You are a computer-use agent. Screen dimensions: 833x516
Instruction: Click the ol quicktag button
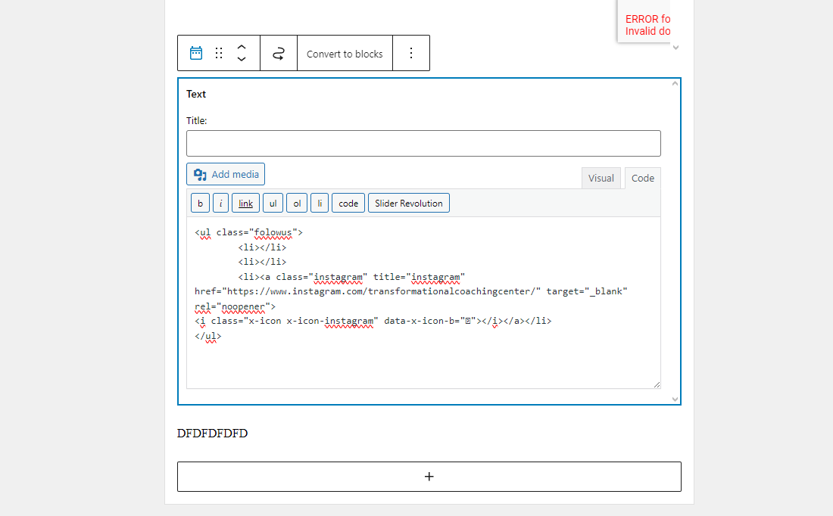click(x=297, y=204)
